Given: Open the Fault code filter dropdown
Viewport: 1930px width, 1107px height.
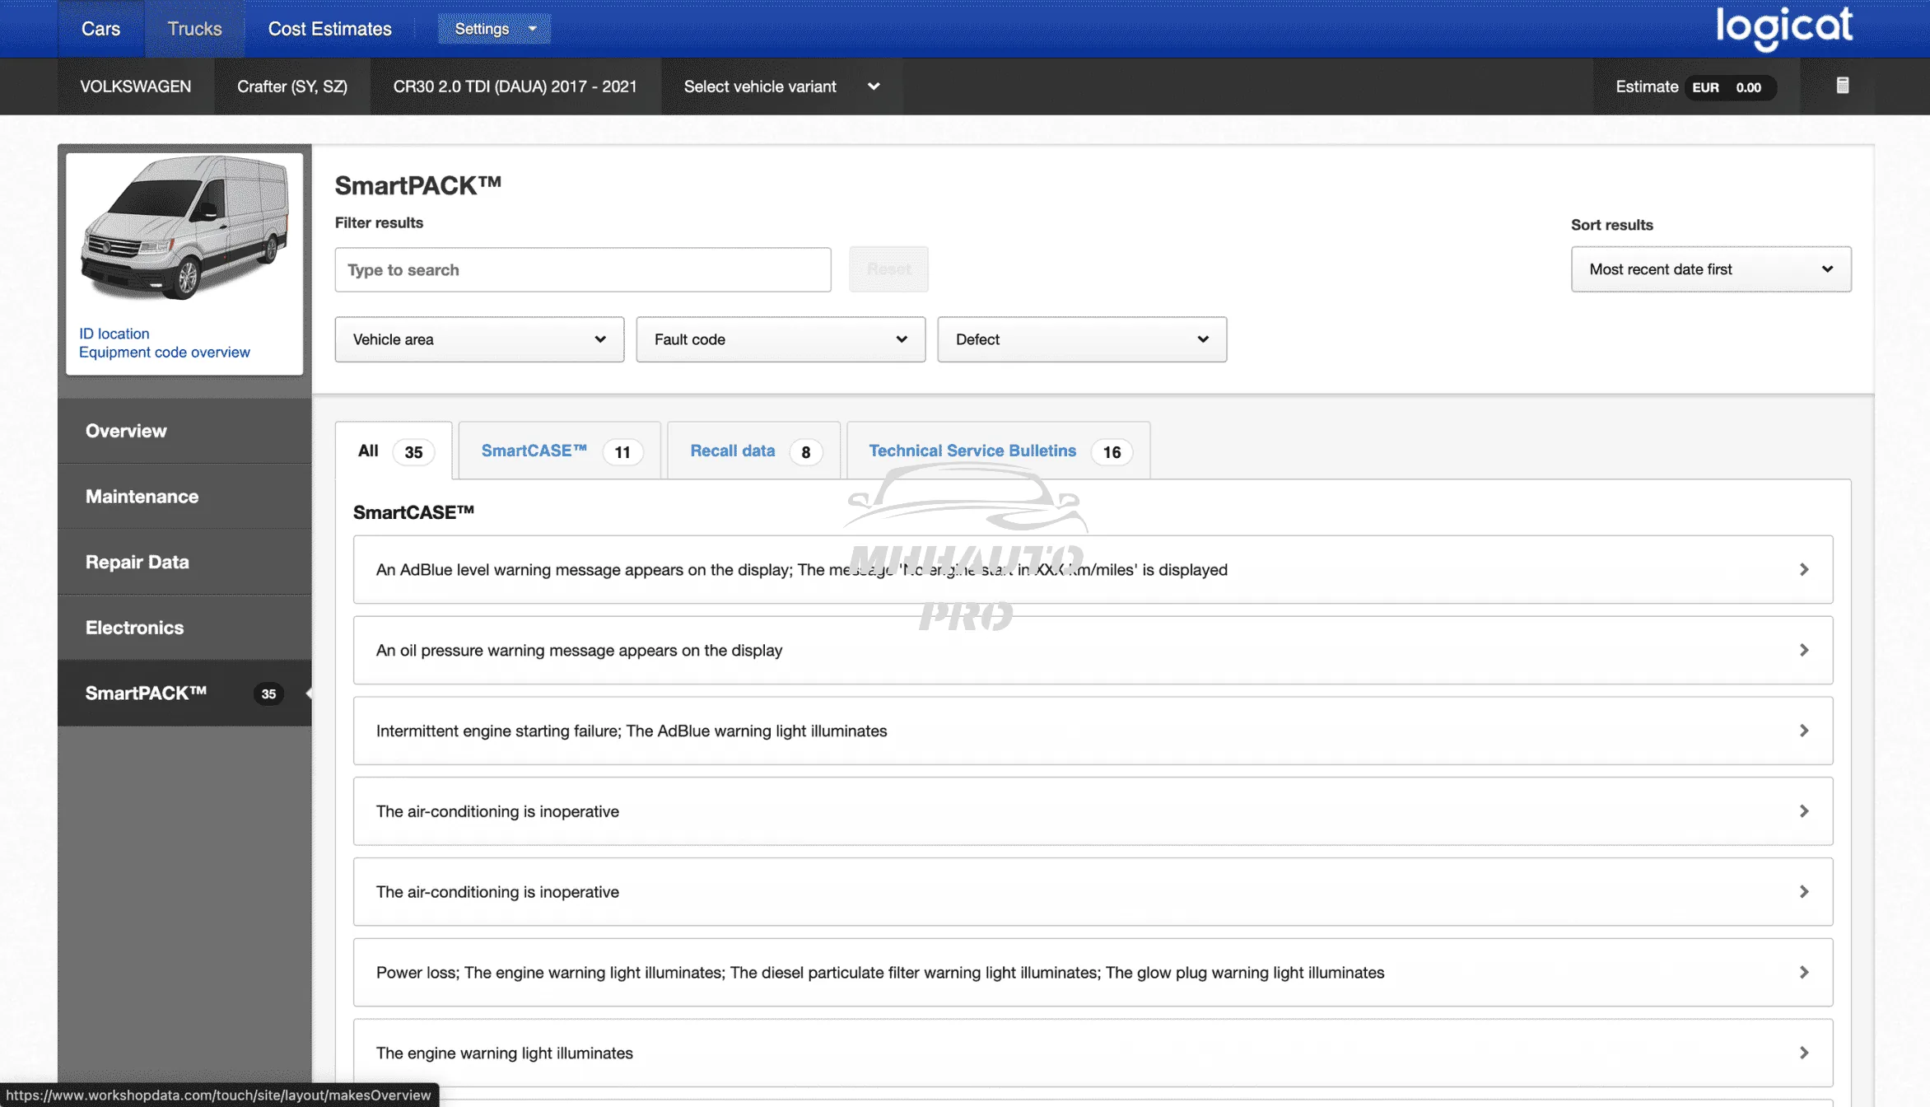Looking at the screenshot, I should pyautogui.click(x=781, y=339).
